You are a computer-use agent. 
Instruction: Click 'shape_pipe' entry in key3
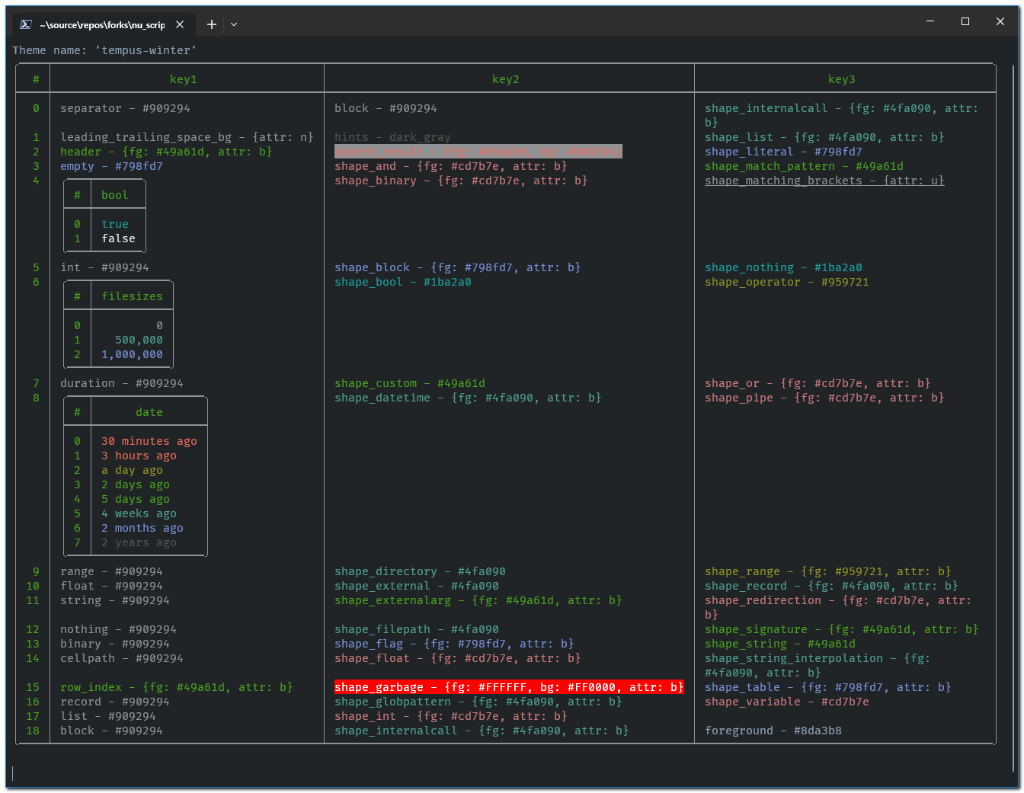(x=824, y=398)
